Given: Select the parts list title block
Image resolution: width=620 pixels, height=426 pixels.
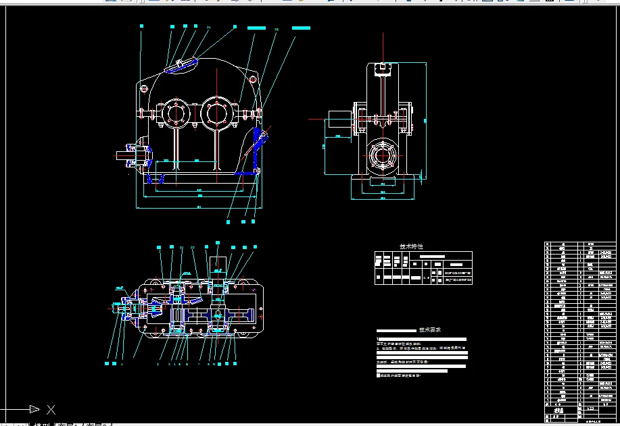Looking at the screenshot, I should [x=581, y=332].
